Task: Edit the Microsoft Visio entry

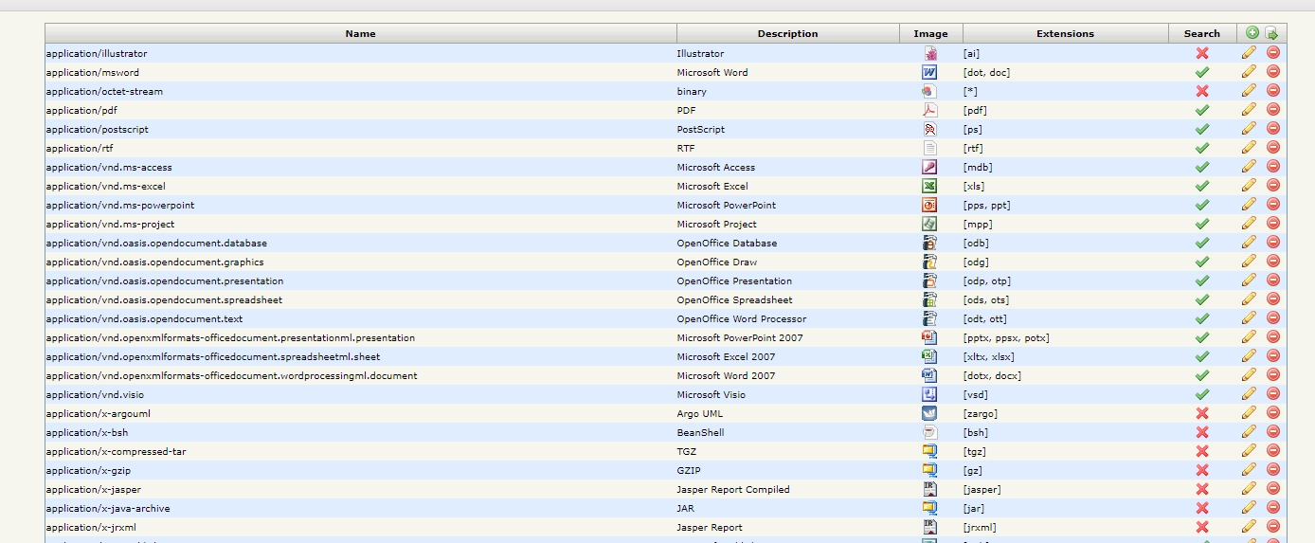Action: [x=1249, y=394]
